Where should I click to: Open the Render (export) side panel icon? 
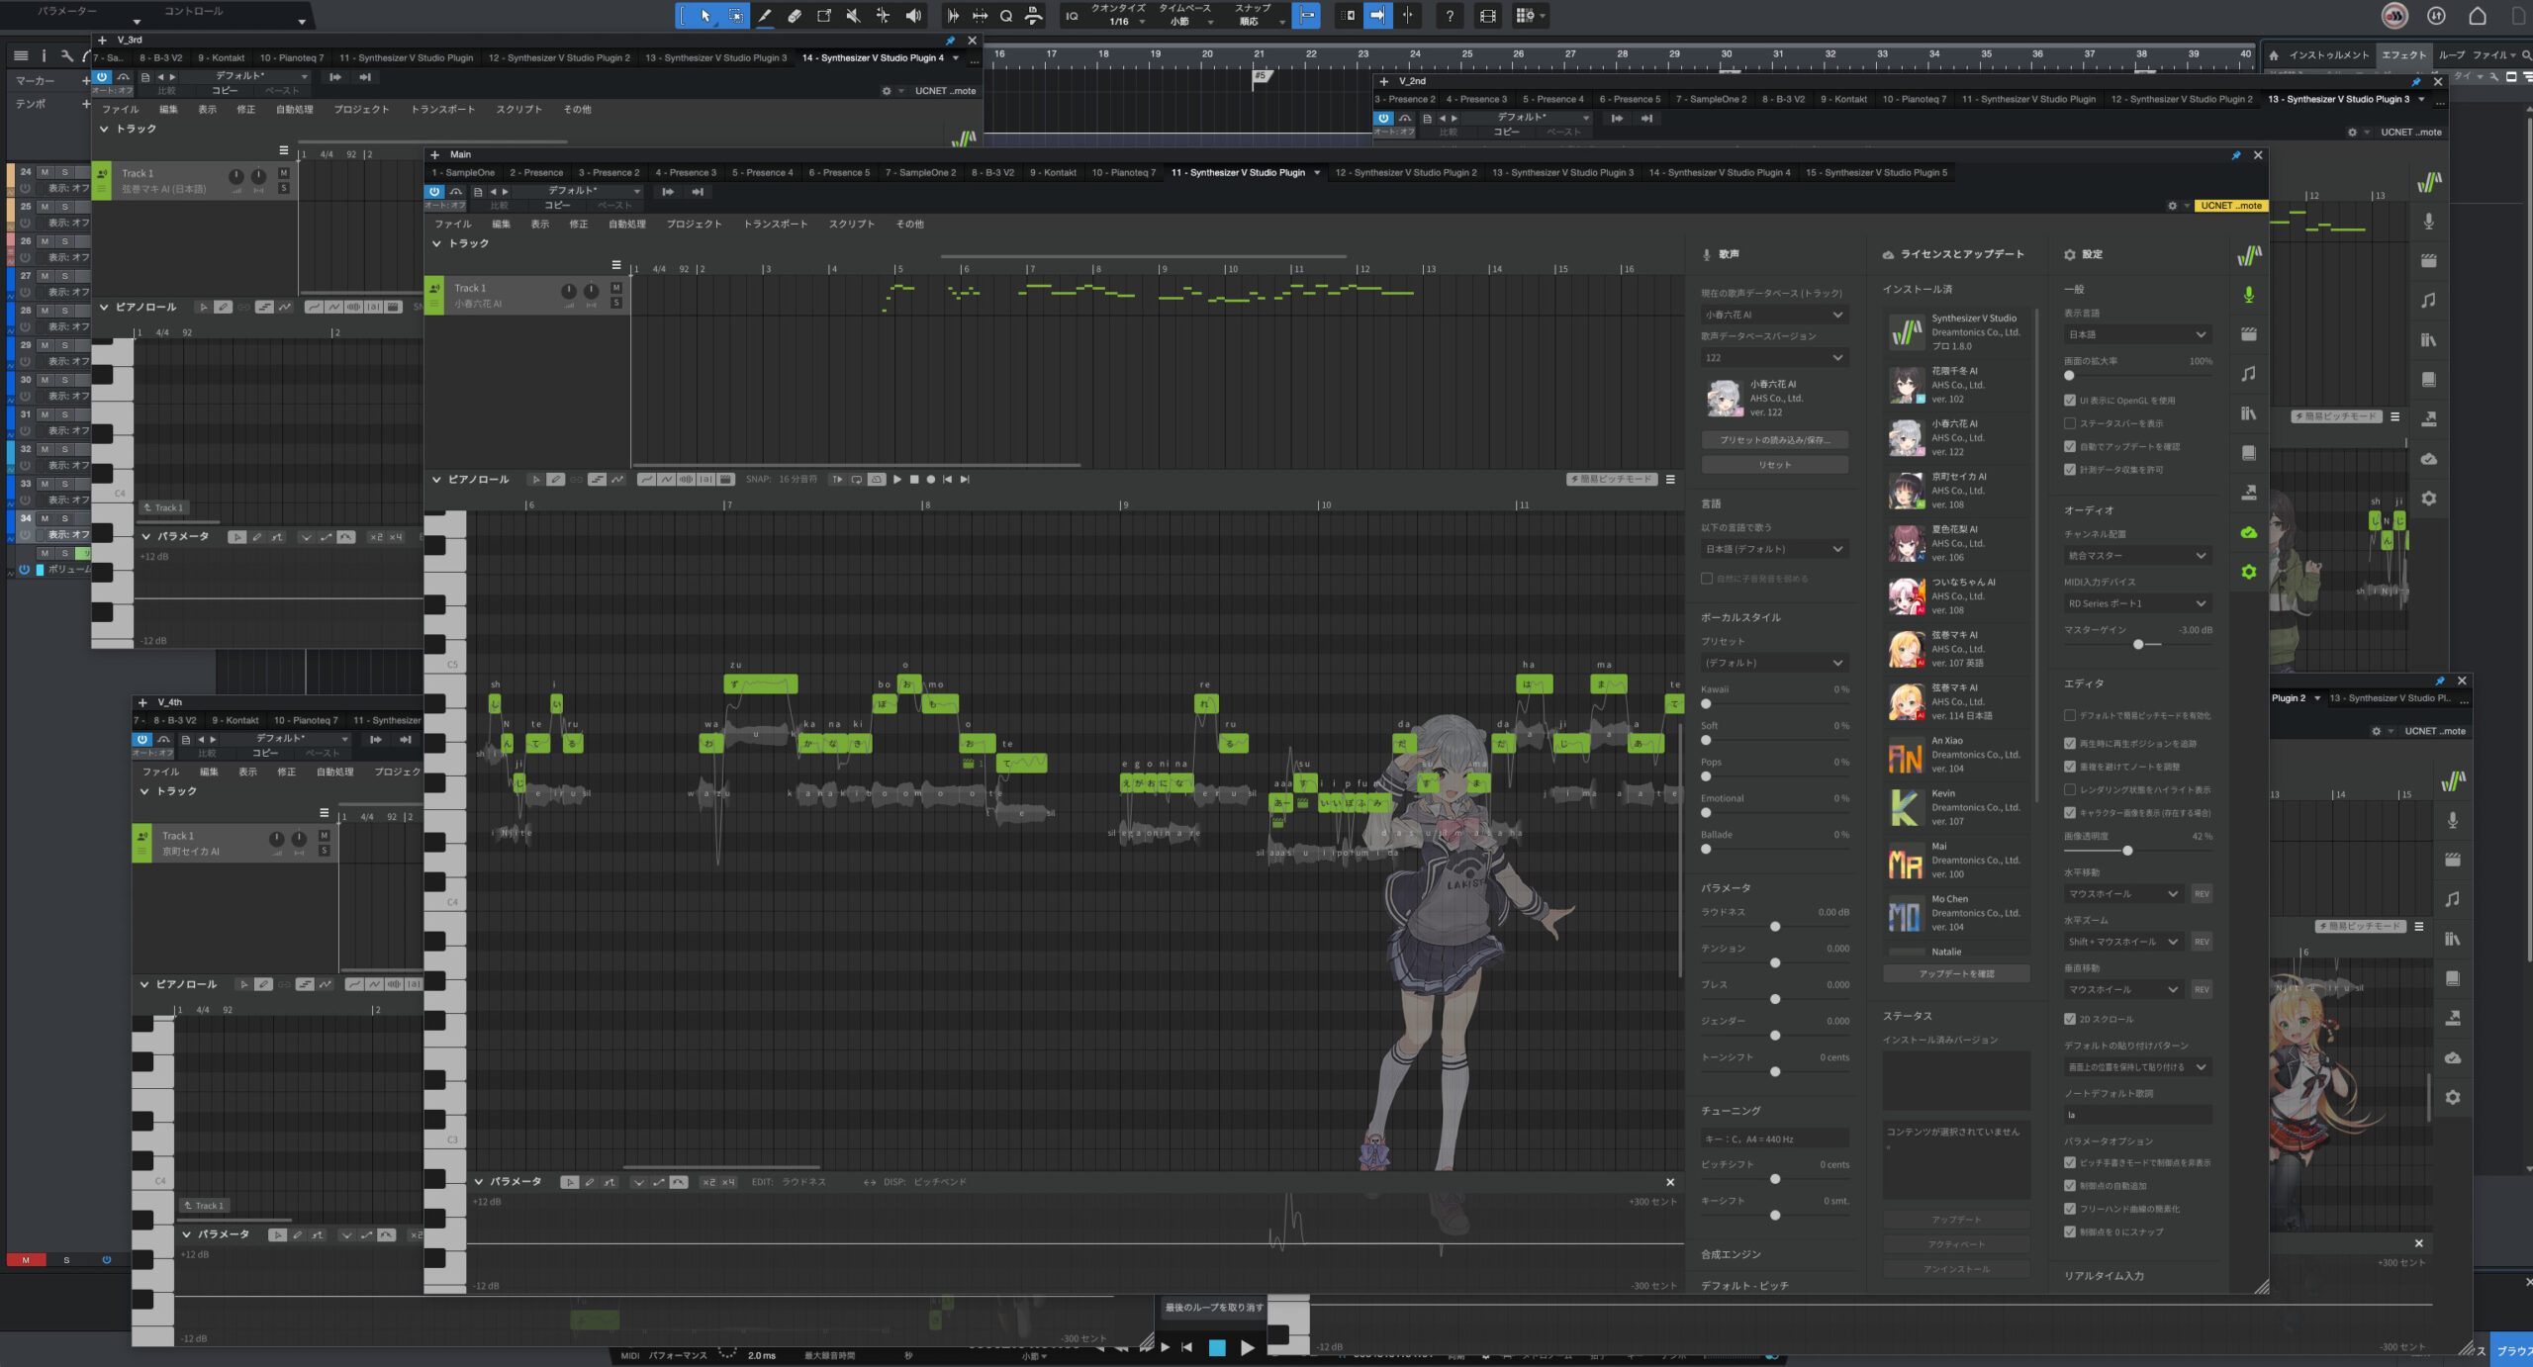coord(2248,493)
